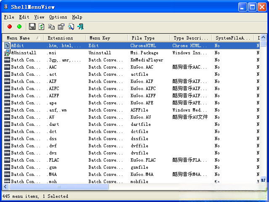
Task: Open the Edit menu
Action: coord(24,17)
